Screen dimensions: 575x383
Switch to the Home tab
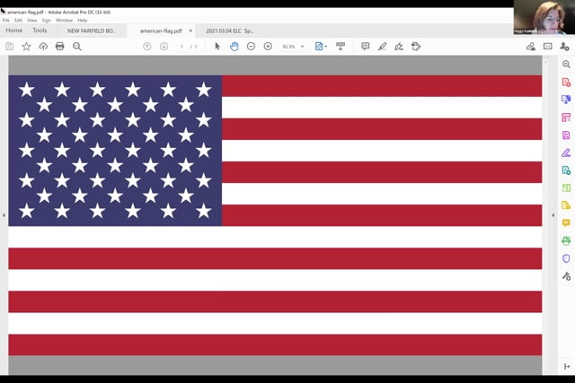click(x=14, y=30)
